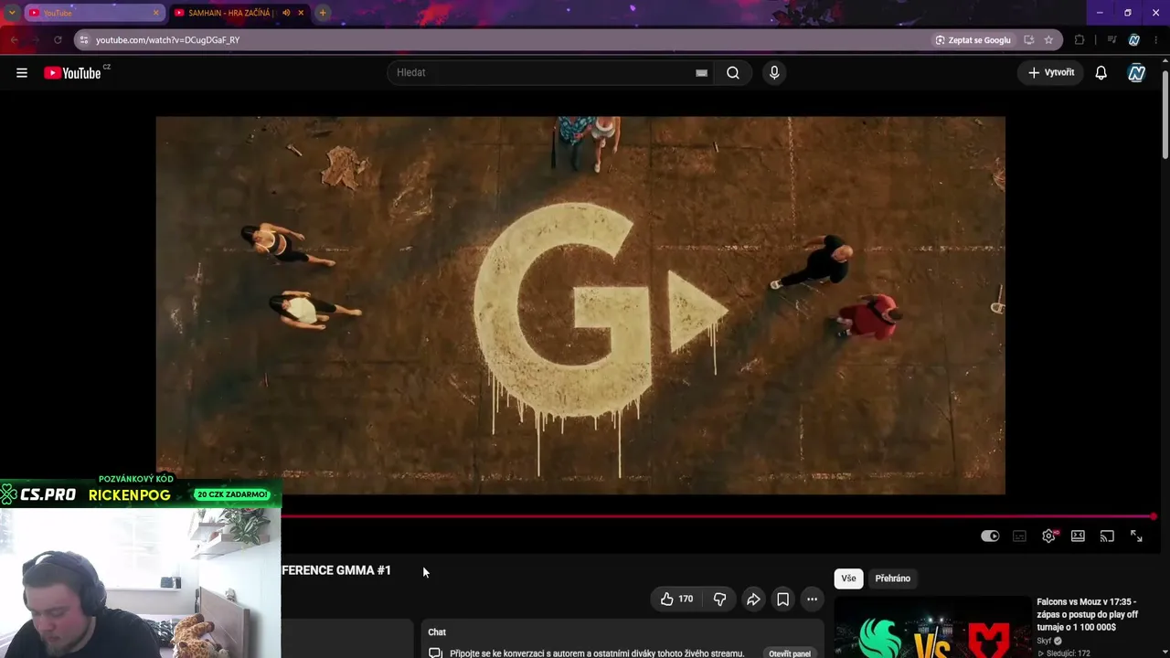Mute the SAMHAIN tab via speaker icon
This screenshot has width=1170, height=658.
pyautogui.click(x=286, y=13)
